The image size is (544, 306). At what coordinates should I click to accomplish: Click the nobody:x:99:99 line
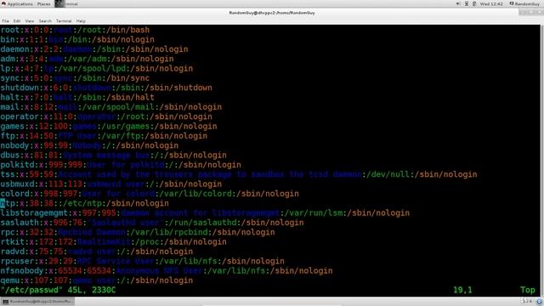(x=89, y=145)
